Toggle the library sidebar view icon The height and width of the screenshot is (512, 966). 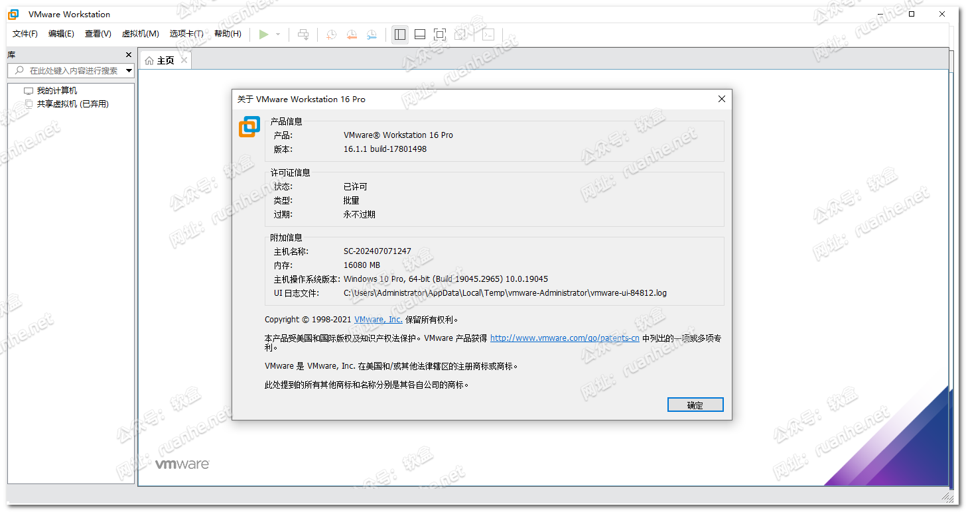point(399,34)
